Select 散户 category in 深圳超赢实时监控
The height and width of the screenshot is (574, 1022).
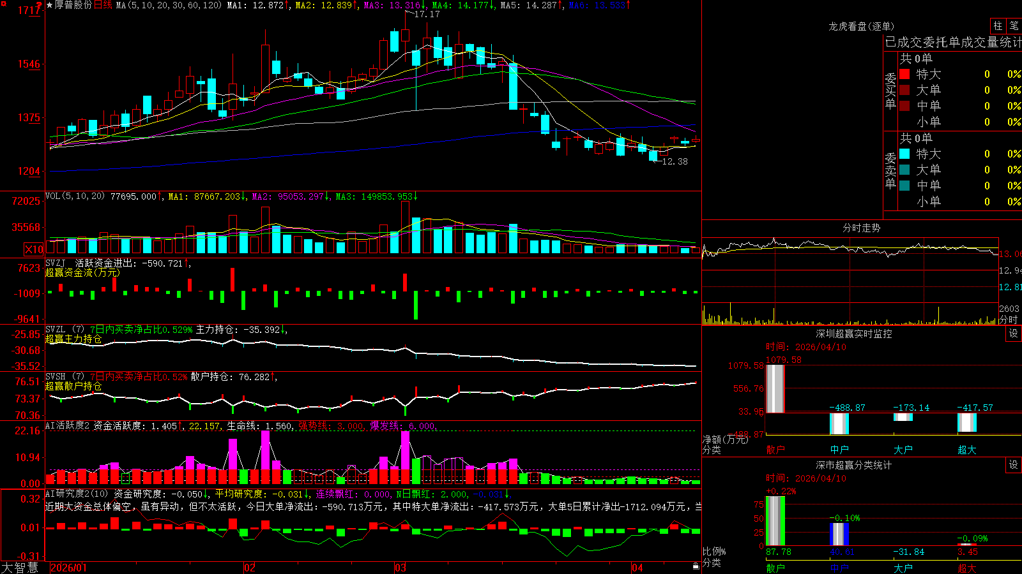click(775, 450)
